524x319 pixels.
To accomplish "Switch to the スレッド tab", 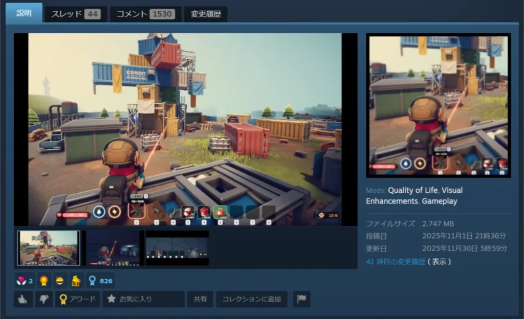I will click(75, 14).
